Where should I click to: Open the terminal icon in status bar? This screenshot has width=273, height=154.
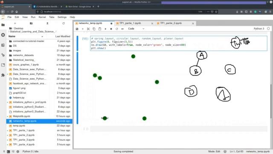coord(9,151)
